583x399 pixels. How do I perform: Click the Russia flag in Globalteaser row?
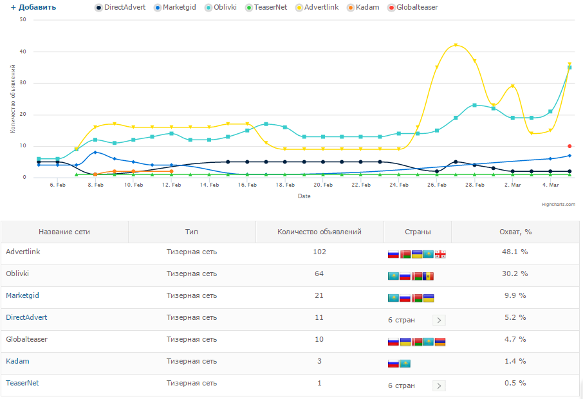click(393, 342)
